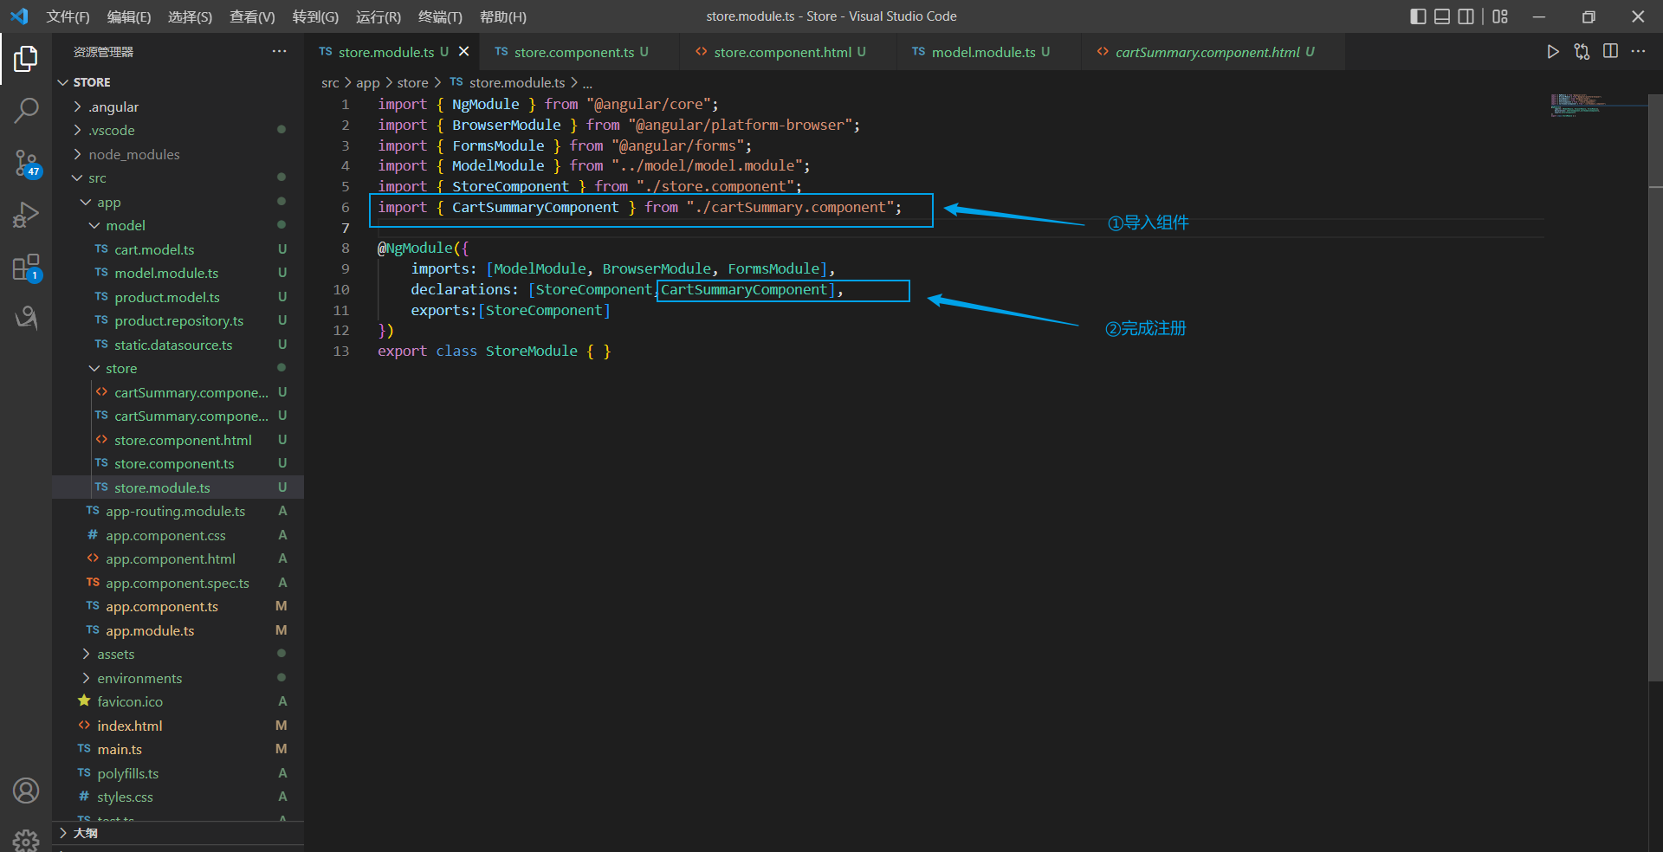Toggle the primary sidebar visibility
The width and height of the screenshot is (1663, 852).
1418,16
